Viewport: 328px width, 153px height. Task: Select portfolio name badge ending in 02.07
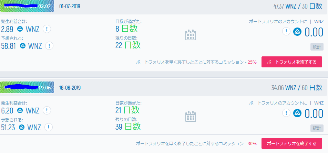(27, 6)
